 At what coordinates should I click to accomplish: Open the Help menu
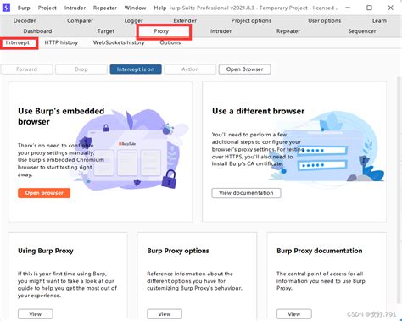click(x=160, y=8)
